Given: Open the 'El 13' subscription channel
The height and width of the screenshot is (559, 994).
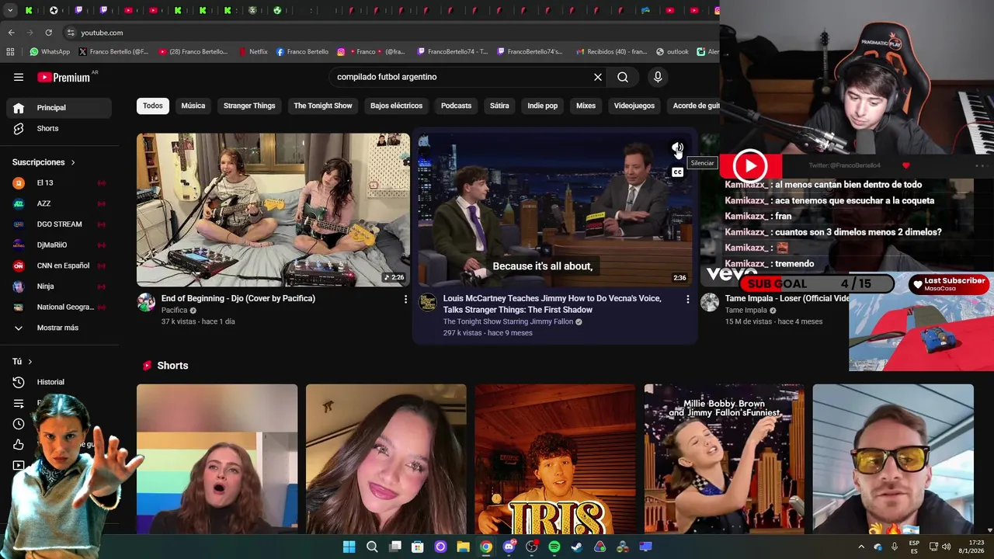Looking at the screenshot, I should pyautogui.click(x=59, y=182).
